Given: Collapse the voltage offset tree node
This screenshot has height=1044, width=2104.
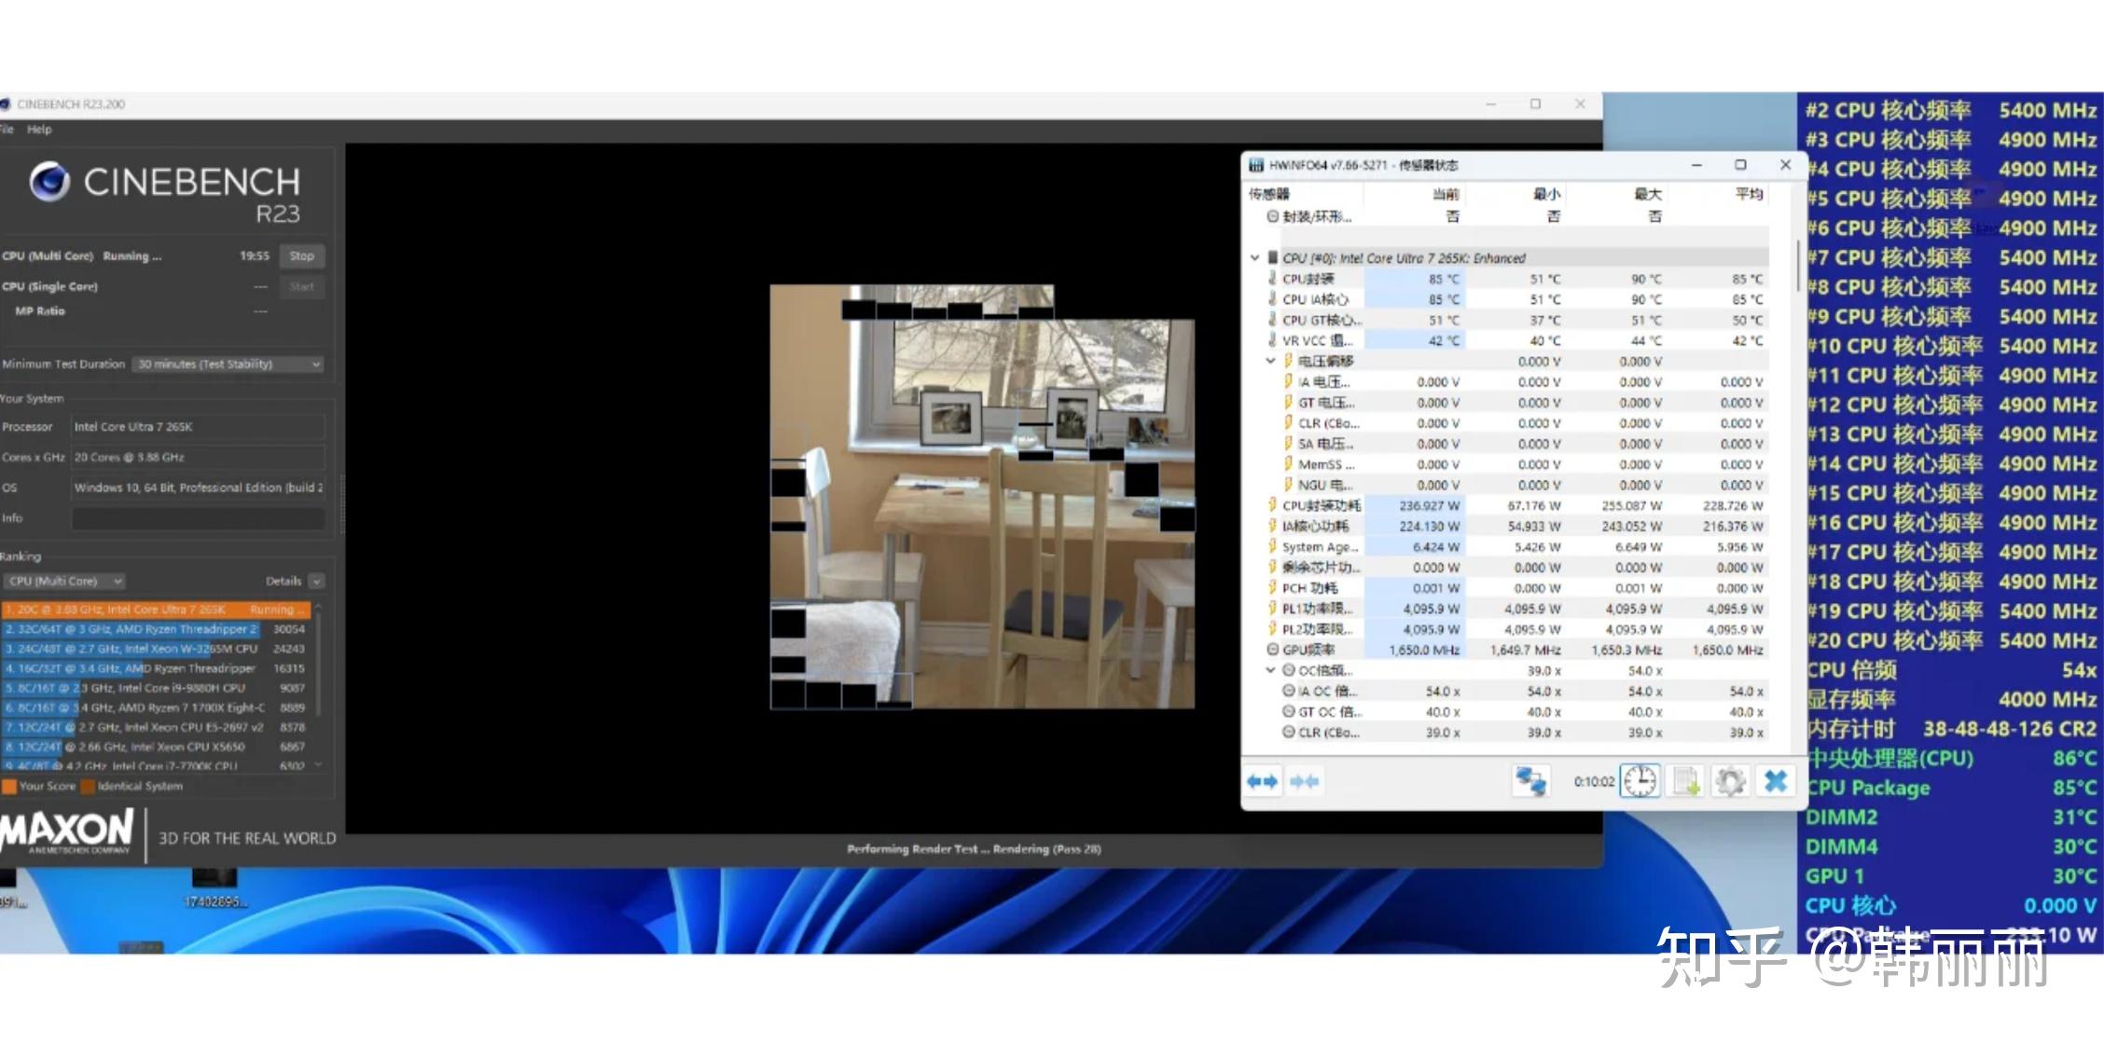Looking at the screenshot, I should click(x=1270, y=361).
